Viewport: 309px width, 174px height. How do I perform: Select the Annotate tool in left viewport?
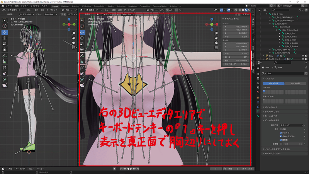tap(5, 56)
